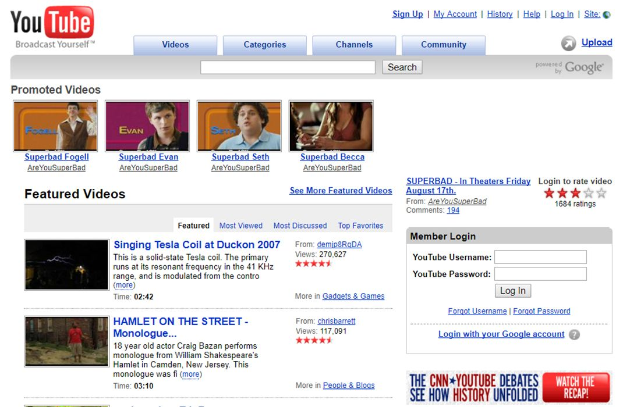Click the YouTube logo
Viewport: 623px width, 407px height.
point(52,27)
